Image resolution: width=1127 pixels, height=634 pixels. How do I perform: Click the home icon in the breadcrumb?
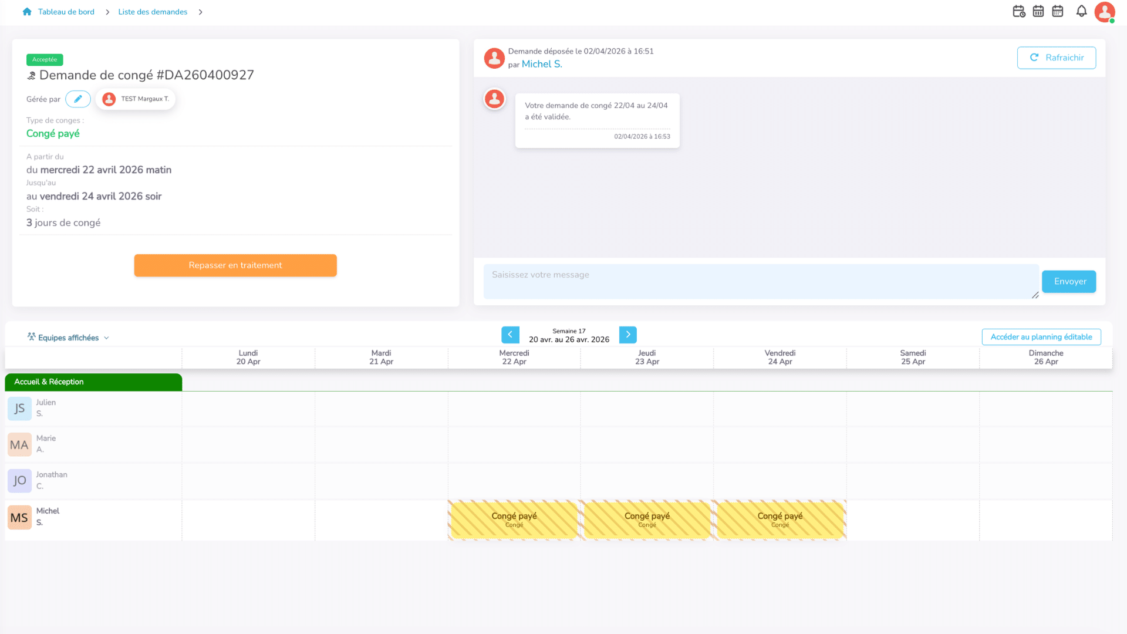point(27,12)
